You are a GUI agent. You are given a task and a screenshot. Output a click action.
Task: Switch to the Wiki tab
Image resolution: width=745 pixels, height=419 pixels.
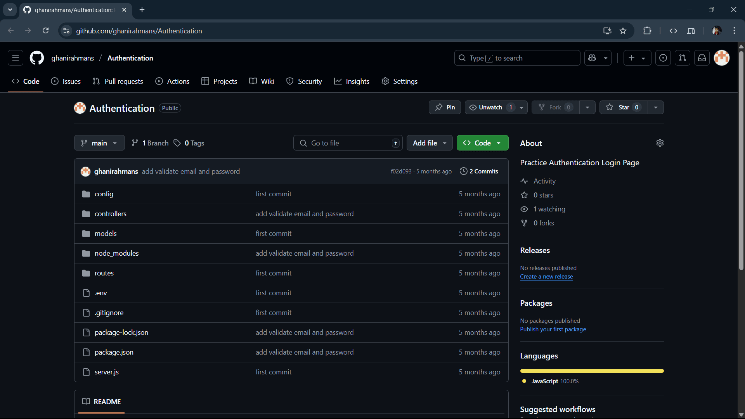pos(262,81)
